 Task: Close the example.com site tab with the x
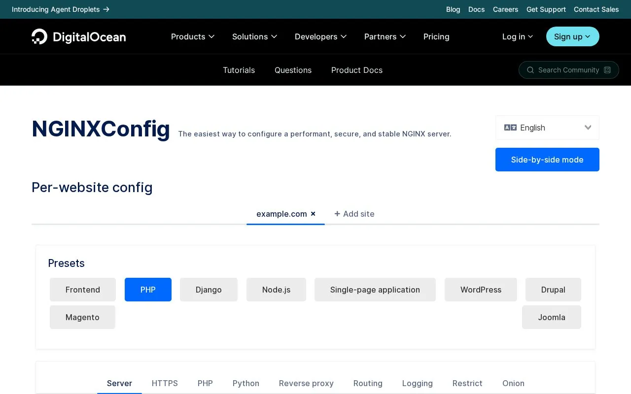(313, 214)
